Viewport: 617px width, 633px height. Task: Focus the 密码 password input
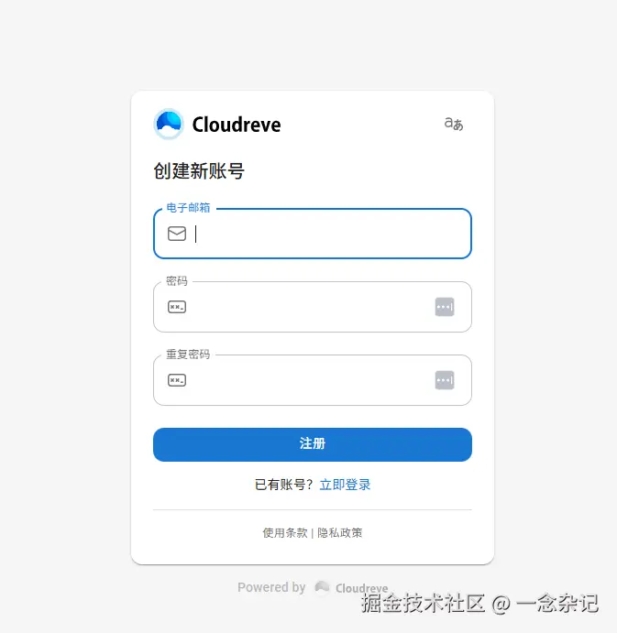click(x=313, y=307)
